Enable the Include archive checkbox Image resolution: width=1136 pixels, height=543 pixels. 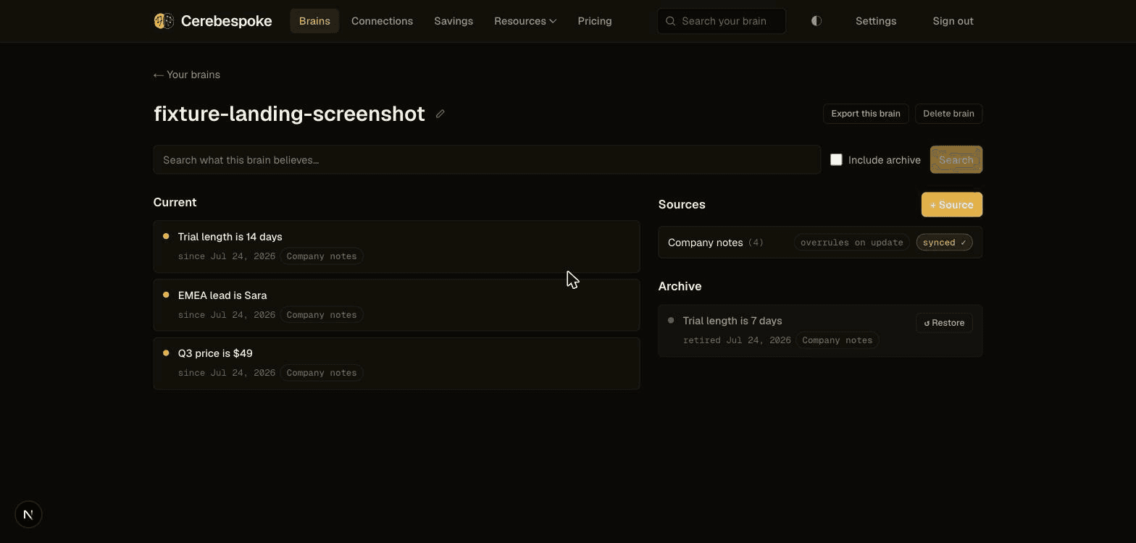click(x=836, y=159)
